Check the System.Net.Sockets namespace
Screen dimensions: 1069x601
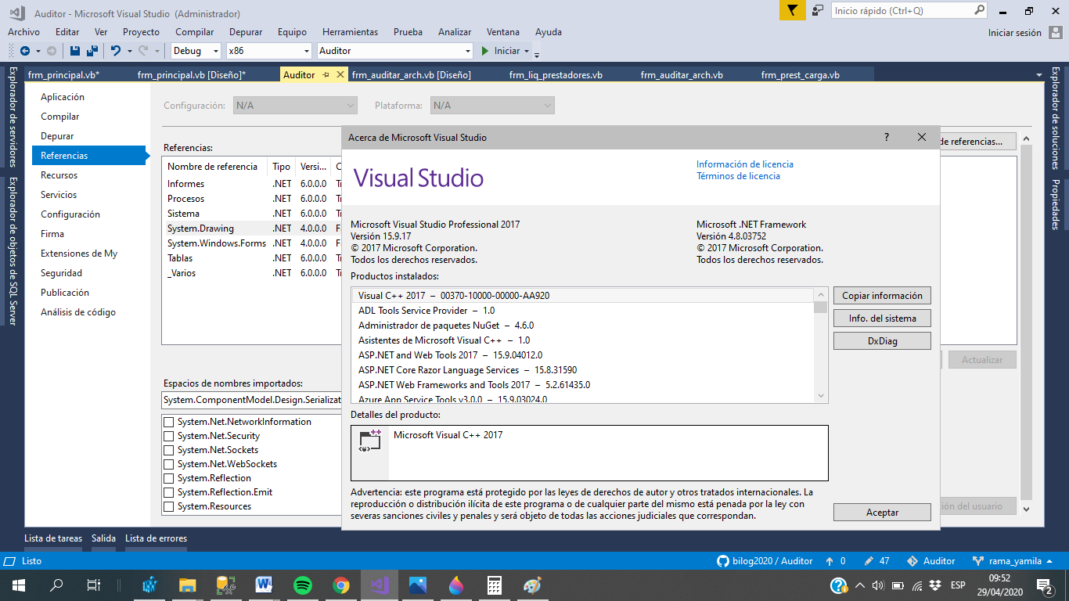168,450
